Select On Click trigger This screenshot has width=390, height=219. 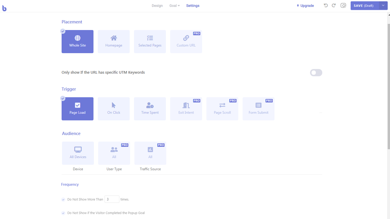pyautogui.click(x=114, y=109)
